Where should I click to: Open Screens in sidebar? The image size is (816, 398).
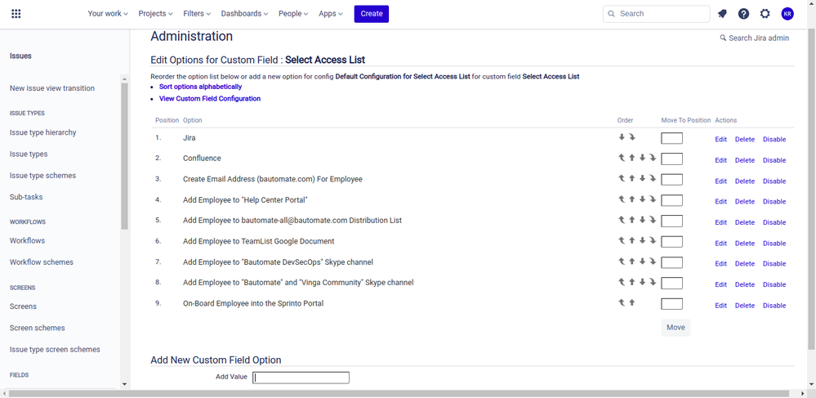coord(24,306)
